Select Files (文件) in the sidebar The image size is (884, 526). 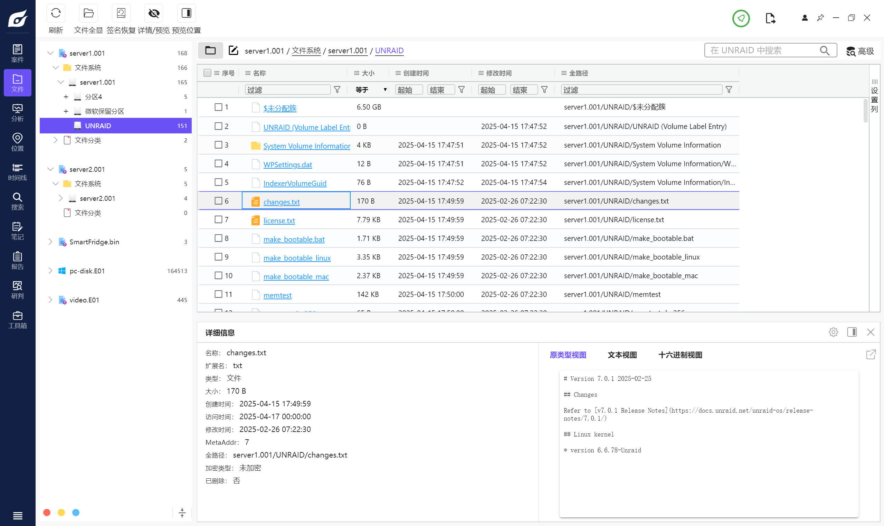[x=17, y=83]
